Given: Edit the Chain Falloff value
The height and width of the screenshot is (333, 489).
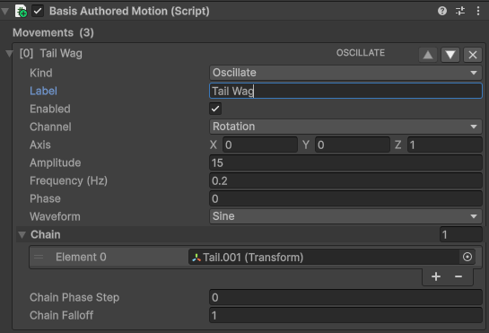Looking at the screenshot, I should point(345,315).
